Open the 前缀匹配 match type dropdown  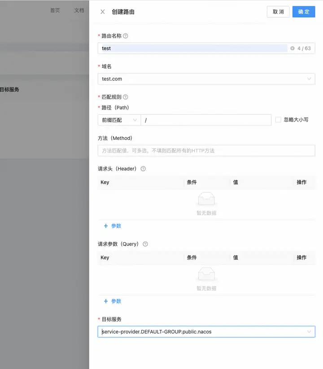(119, 120)
